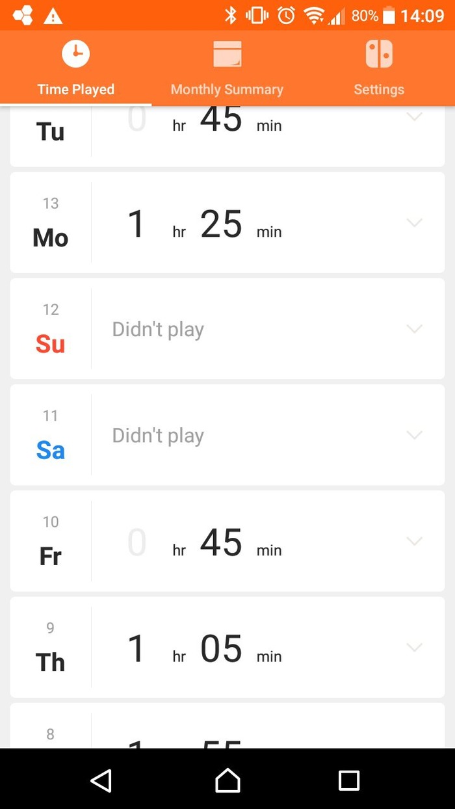Open Sunday's Didn't play record

point(227,328)
